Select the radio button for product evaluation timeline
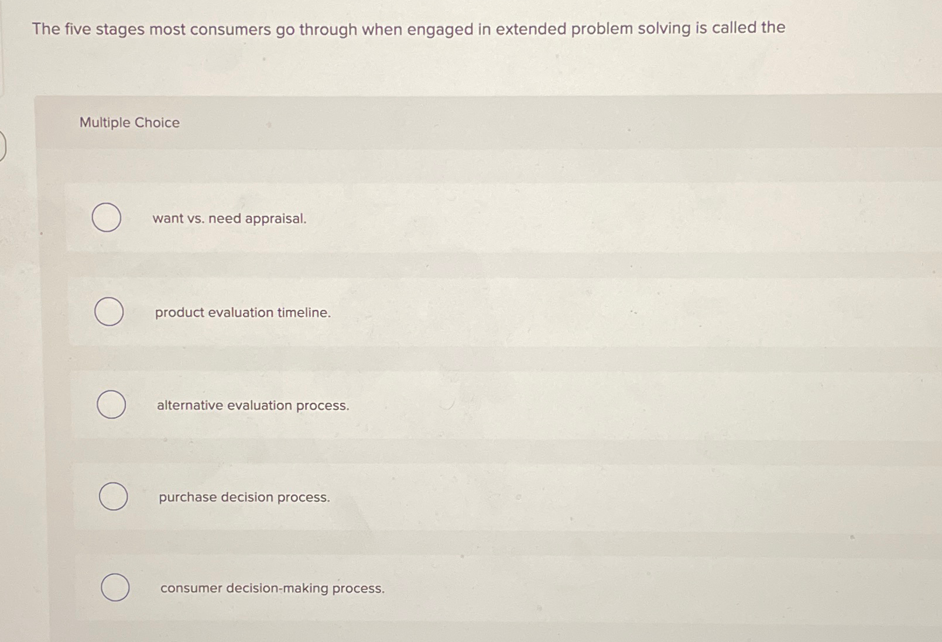The image size is (942, 642). tap(109, 312)
